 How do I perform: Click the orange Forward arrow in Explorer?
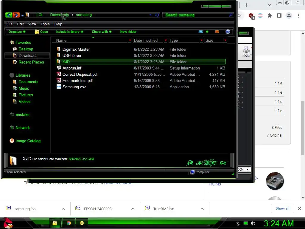click(16, 15)
